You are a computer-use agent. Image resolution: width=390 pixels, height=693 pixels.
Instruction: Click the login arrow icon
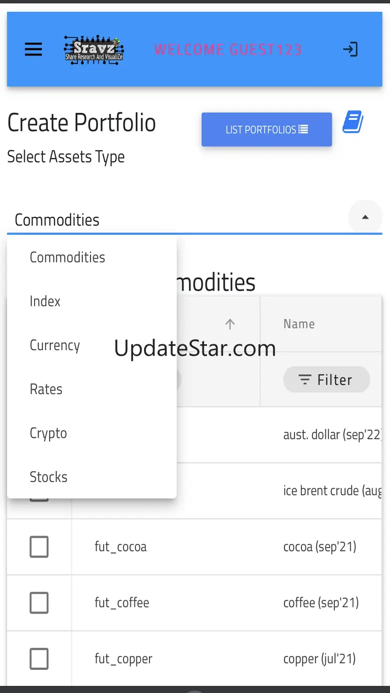coord(350,49)
